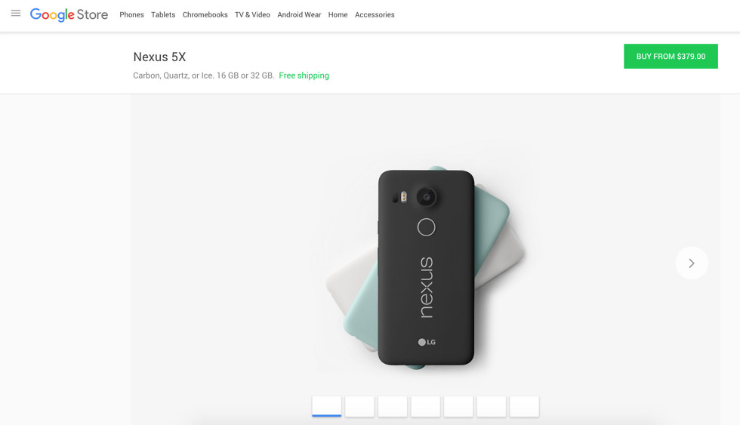Select the sixth carousel thumbnail
This screenshot has height=425, width=740.
492,407
